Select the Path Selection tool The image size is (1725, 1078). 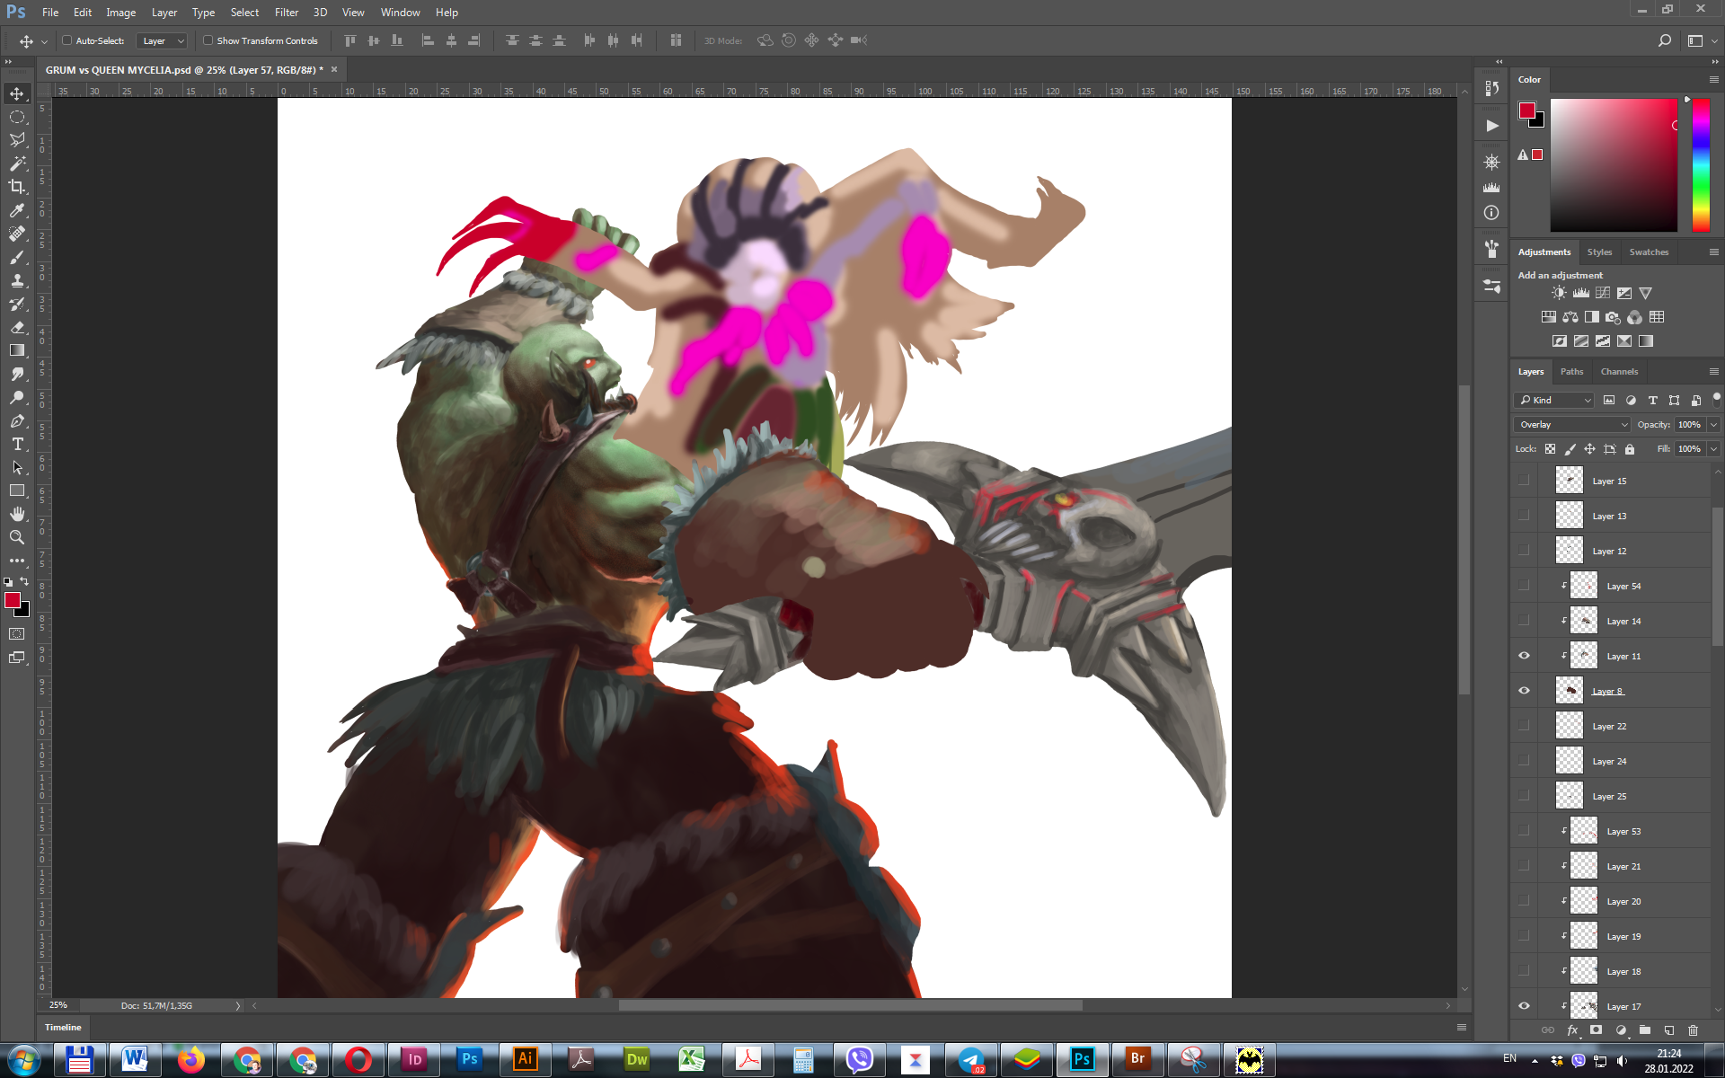(17, 467)
